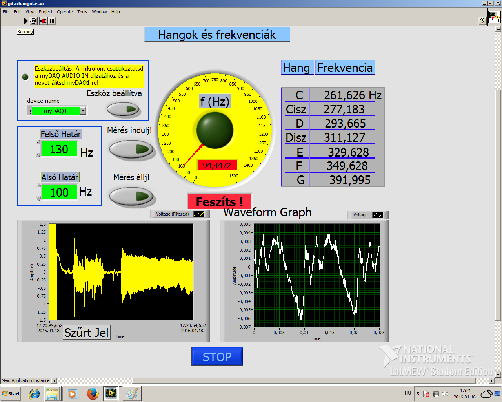Image resolution: width=502 pixels, height=402 pixels.
Task: Open the Operate menu
Action: [x=65, y=12]
